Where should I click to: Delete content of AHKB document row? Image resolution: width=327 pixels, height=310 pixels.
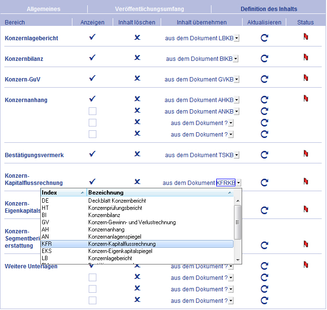[x=137, y=99]
